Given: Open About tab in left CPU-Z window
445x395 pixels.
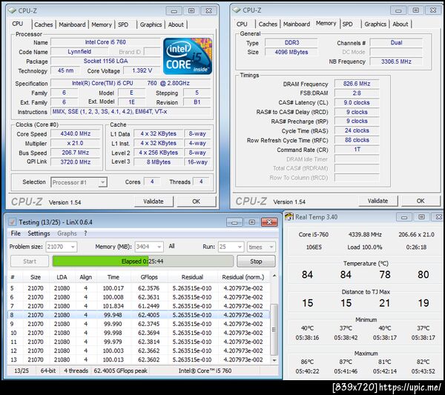Looking at the screenshot, I should [176, 24].
